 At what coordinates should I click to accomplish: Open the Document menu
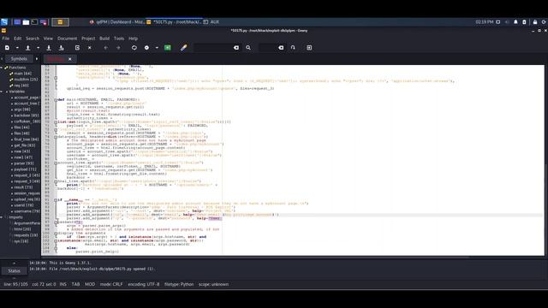pyautogui.click(x=67, y=38)
